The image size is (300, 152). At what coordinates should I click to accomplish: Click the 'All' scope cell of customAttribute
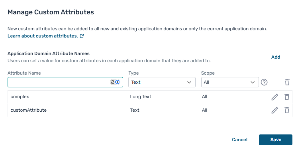204,110
